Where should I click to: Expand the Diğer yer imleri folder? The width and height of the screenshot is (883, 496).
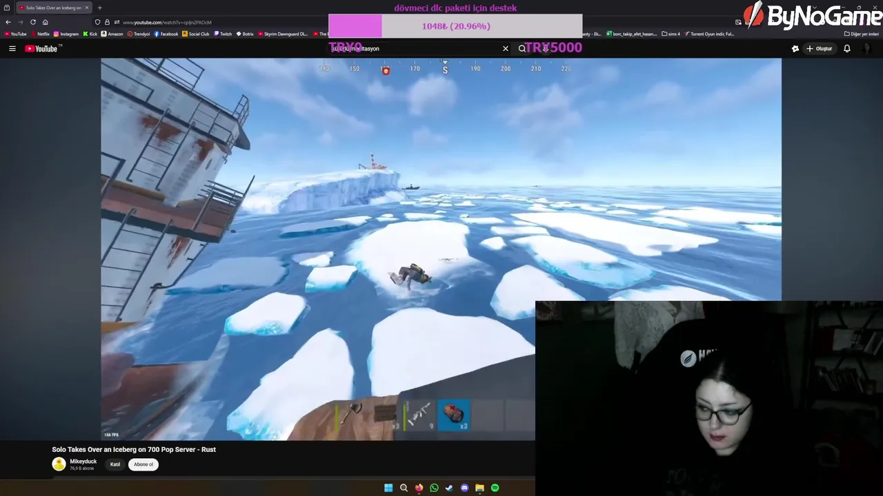862,34
